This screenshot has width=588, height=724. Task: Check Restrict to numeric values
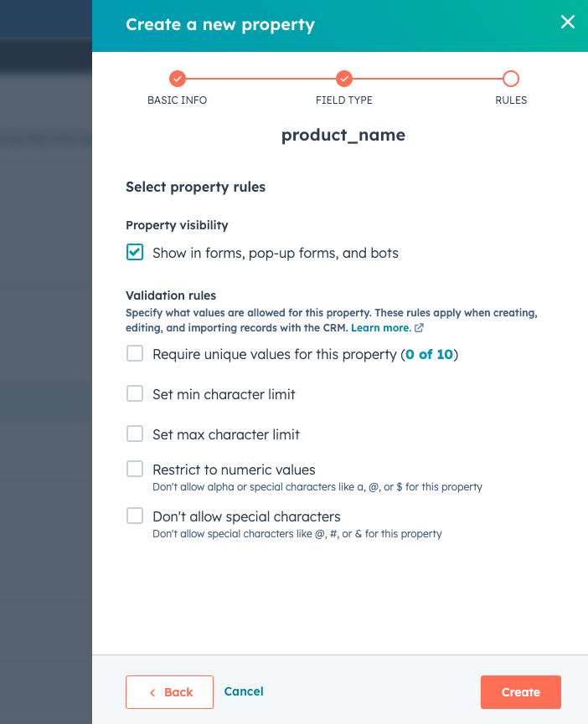(x=135, y=470)
